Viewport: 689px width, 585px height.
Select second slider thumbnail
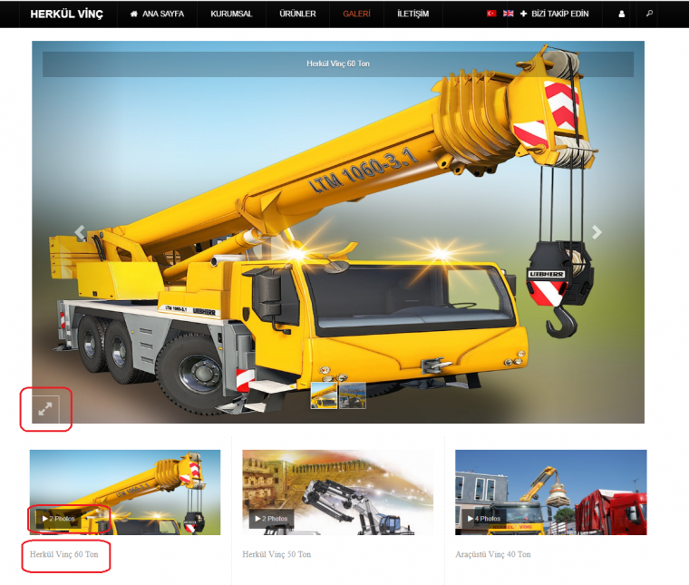[353, 395]
